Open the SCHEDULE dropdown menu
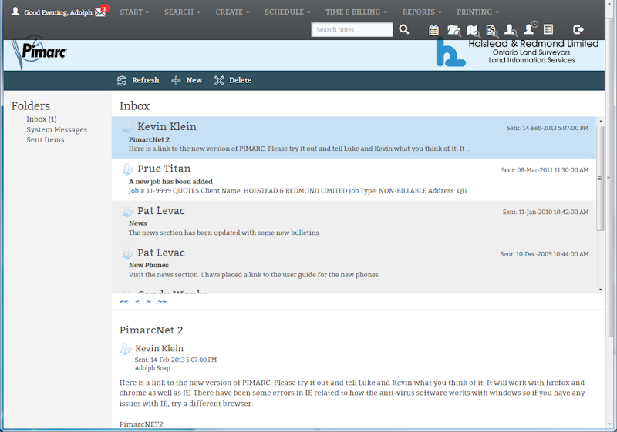This screenshot has height=432, width=617. tap(288, 12)
